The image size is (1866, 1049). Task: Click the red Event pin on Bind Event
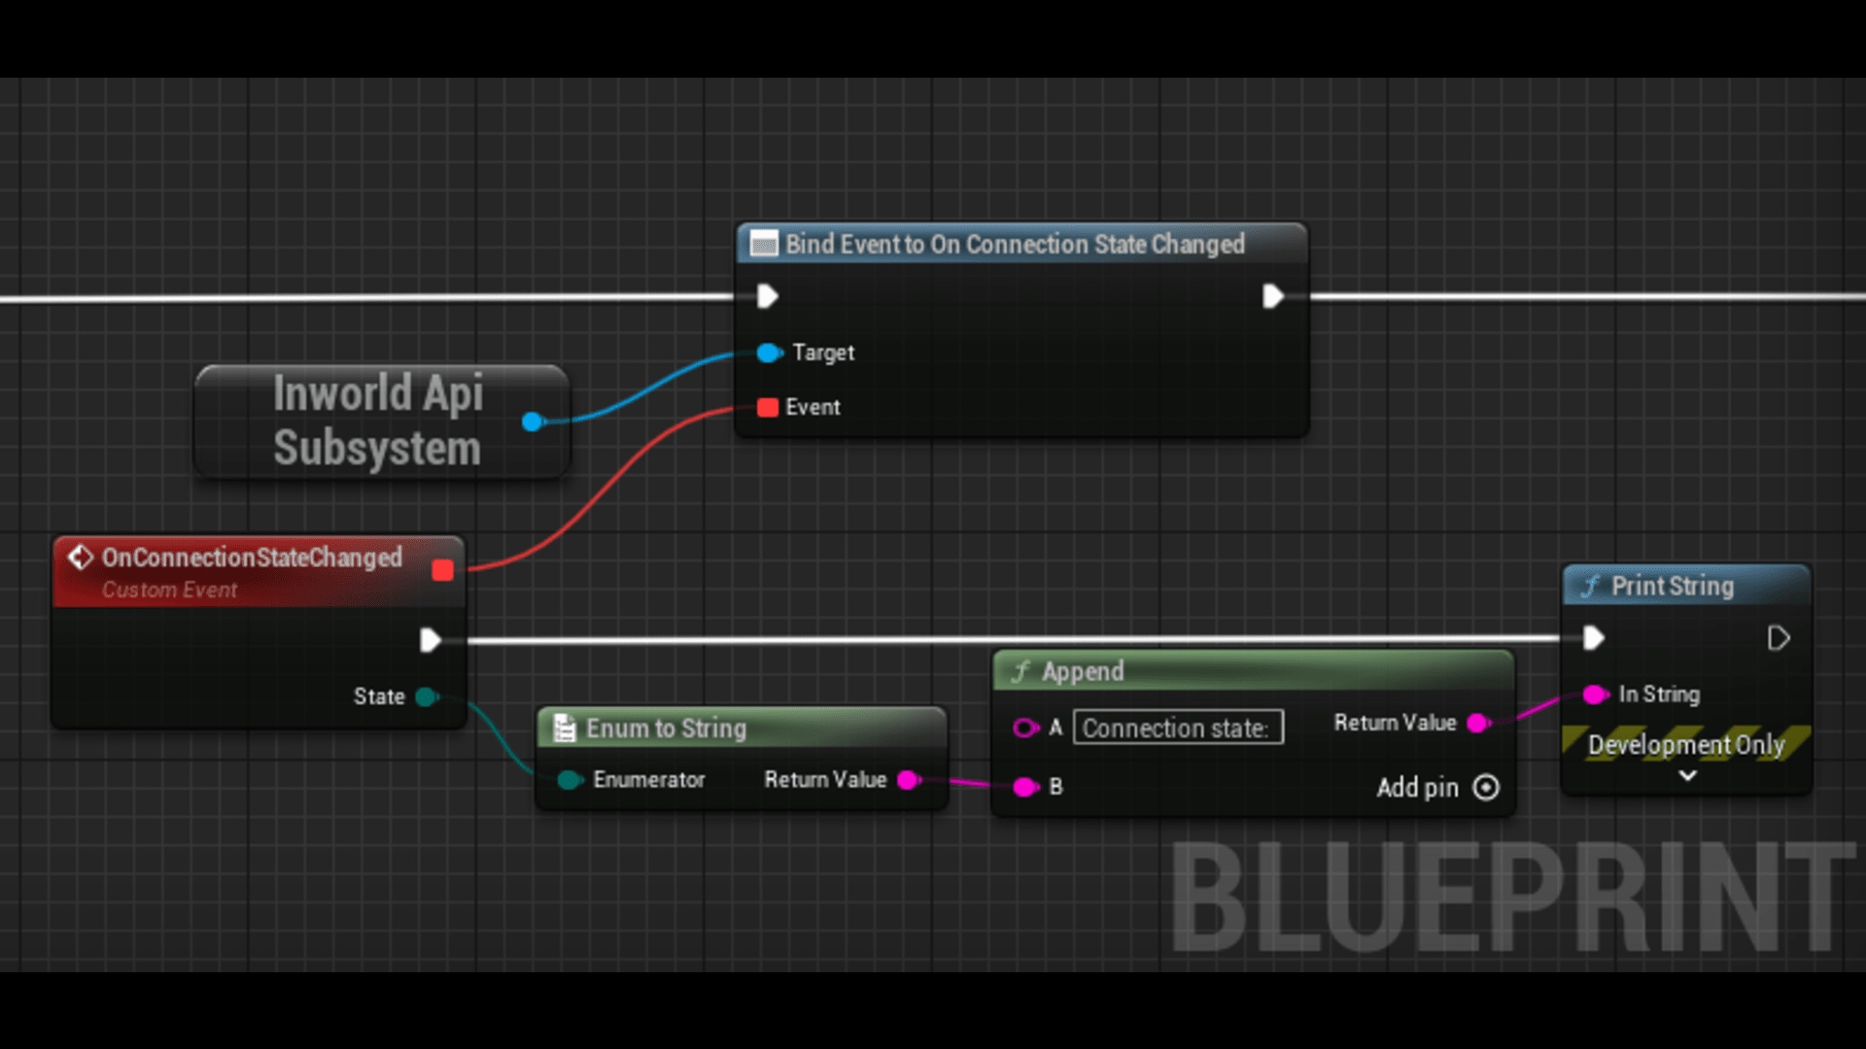pos(767,407)
